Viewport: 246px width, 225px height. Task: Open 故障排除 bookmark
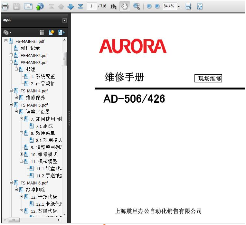35,190
